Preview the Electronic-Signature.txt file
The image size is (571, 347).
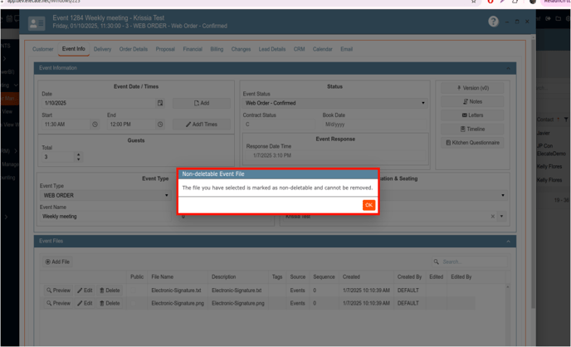click(58, 291)
